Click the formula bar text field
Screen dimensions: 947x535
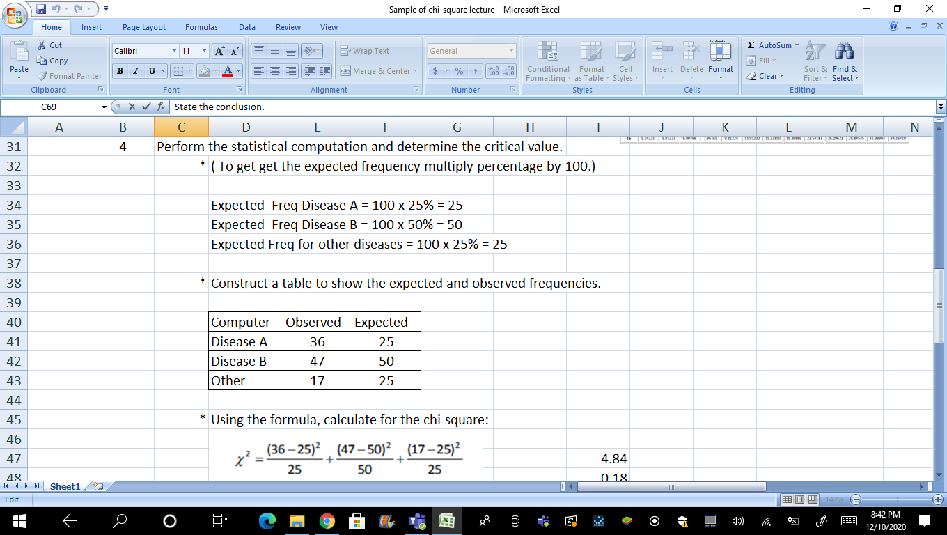pos(553,107)
